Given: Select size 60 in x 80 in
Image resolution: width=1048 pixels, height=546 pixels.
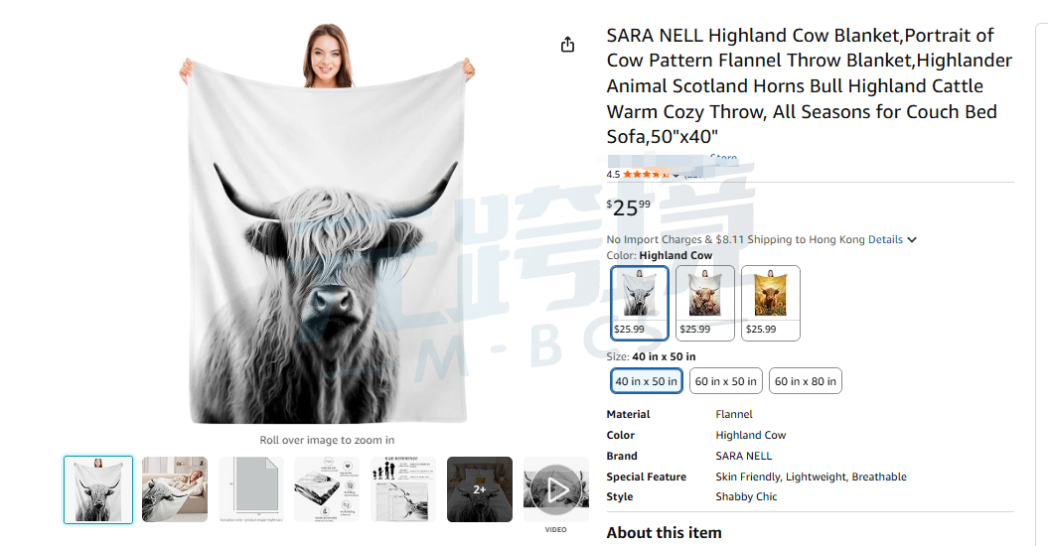Looking at the screenshot, I should point(806,381).
